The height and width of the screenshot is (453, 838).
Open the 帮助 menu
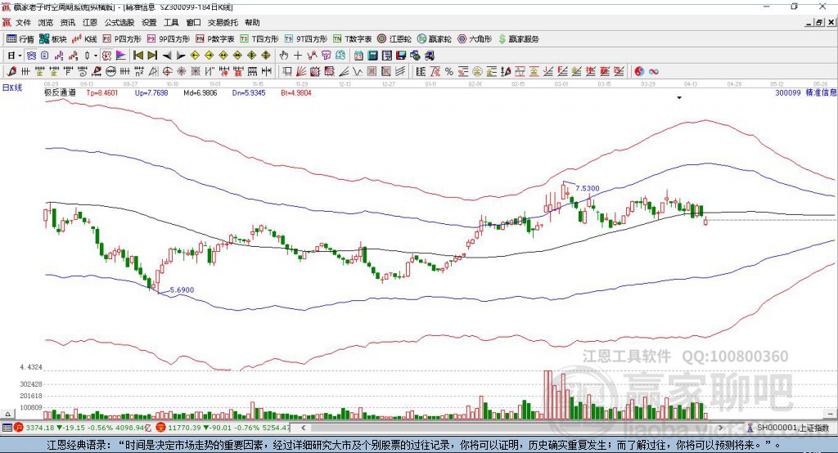pyautogui.click(x=252, y=22)
